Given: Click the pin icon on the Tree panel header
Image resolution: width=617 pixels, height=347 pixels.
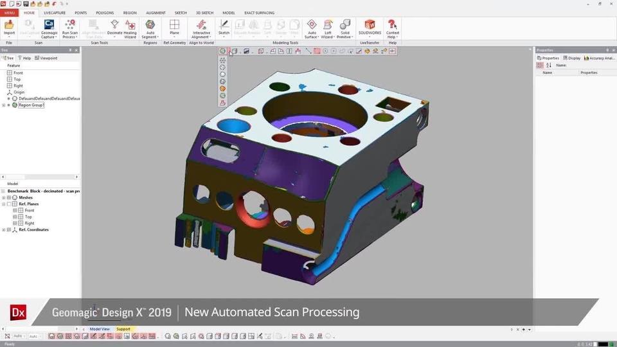Looking at the screenshot, I should [71, 50].
